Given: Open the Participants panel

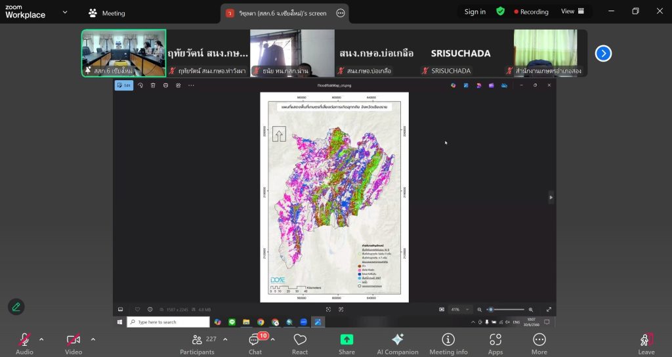Looking at the screenshot, I should click(197, 343).
